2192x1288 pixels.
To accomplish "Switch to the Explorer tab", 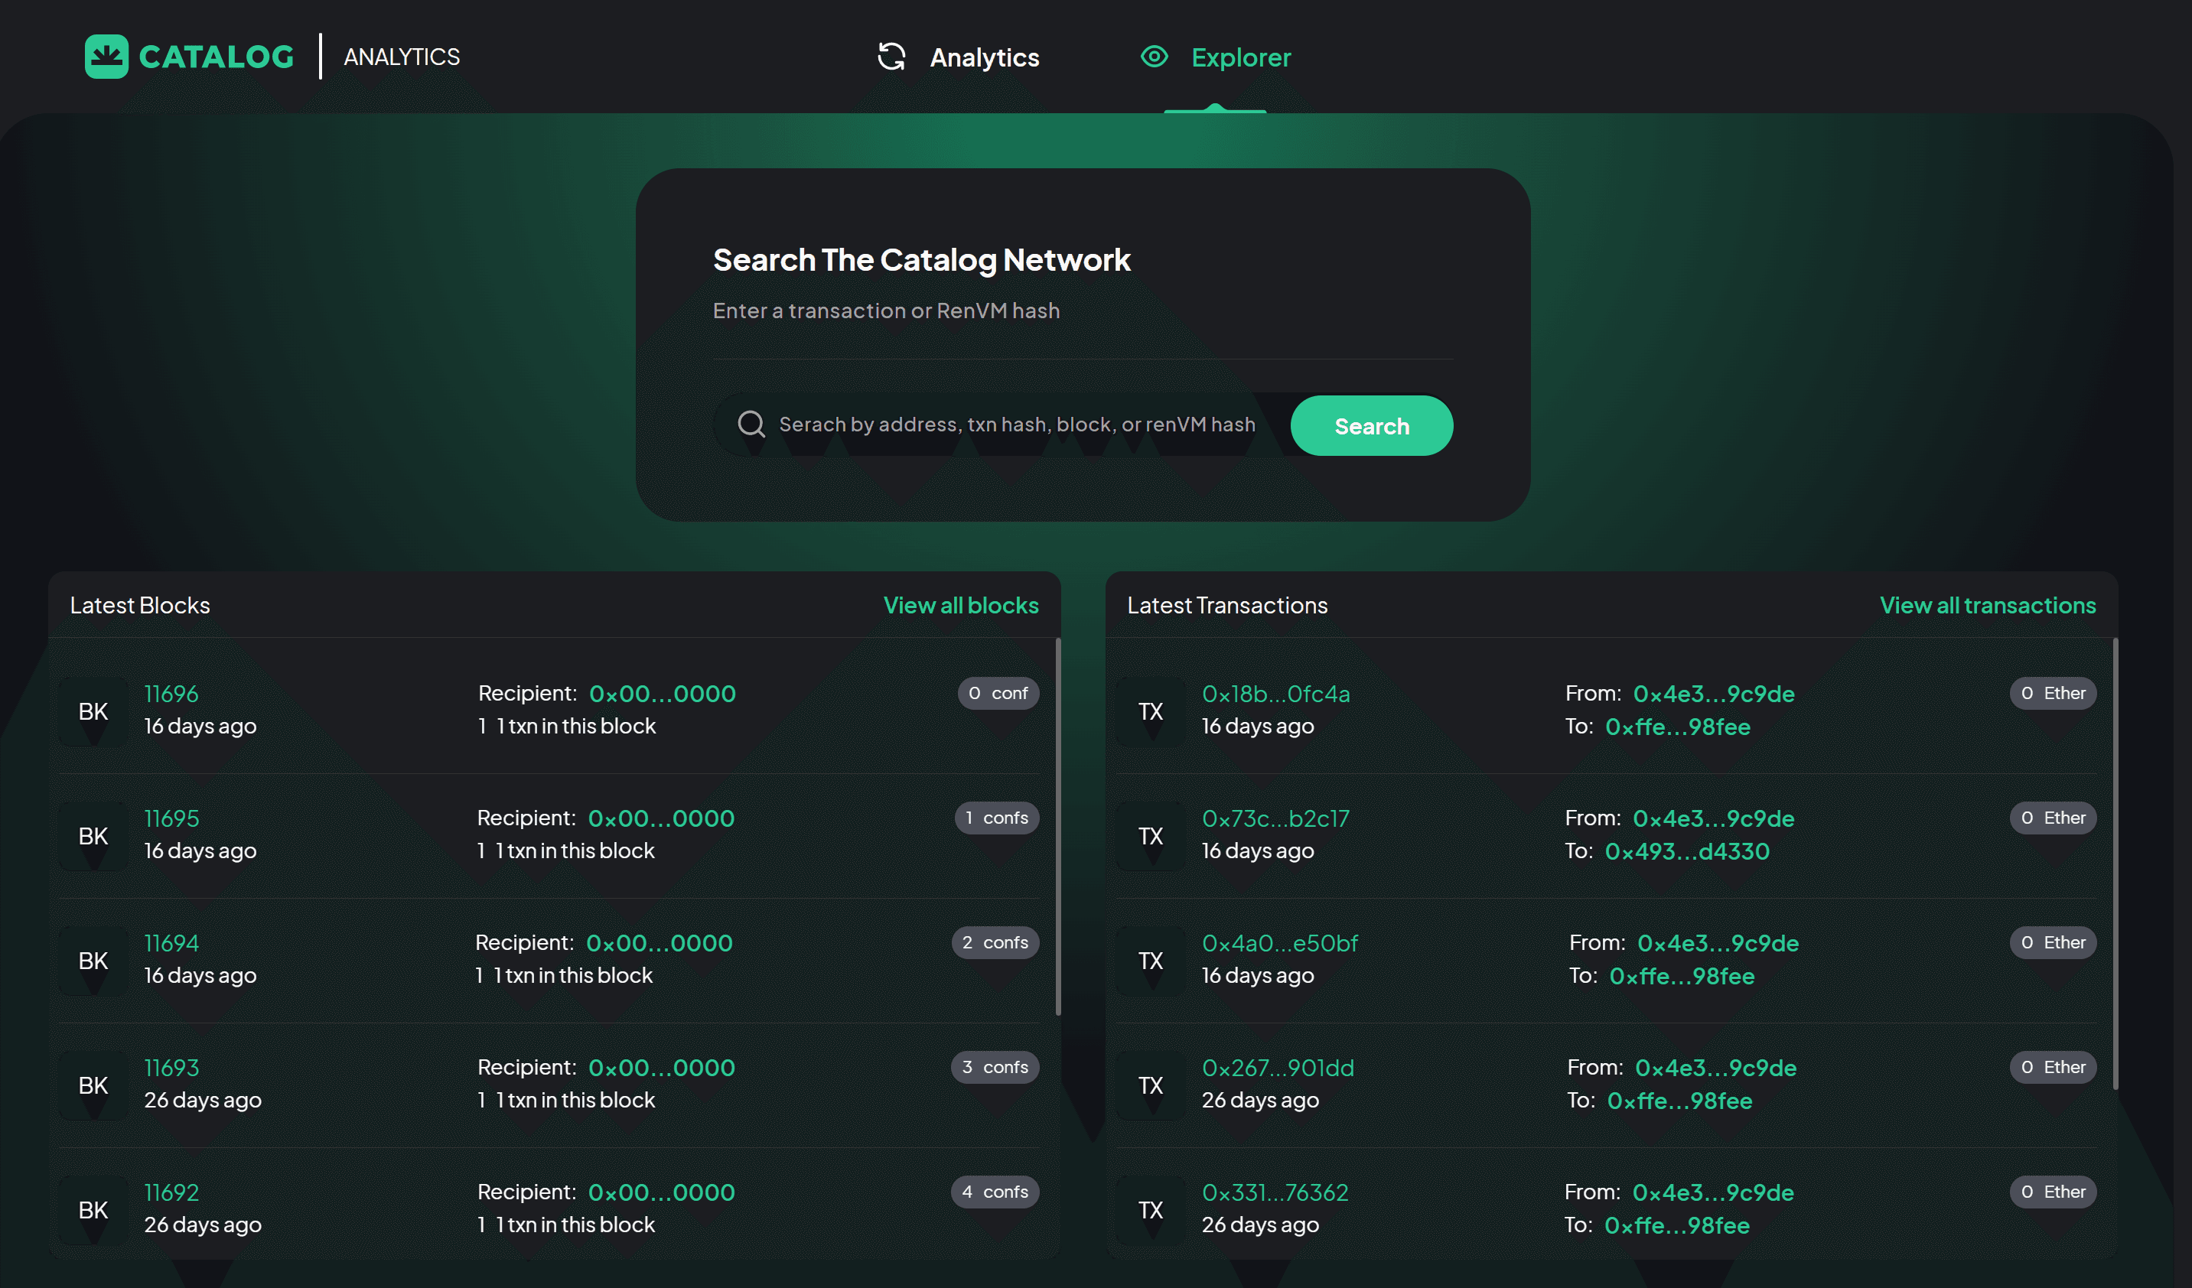I will [1240, 57].
